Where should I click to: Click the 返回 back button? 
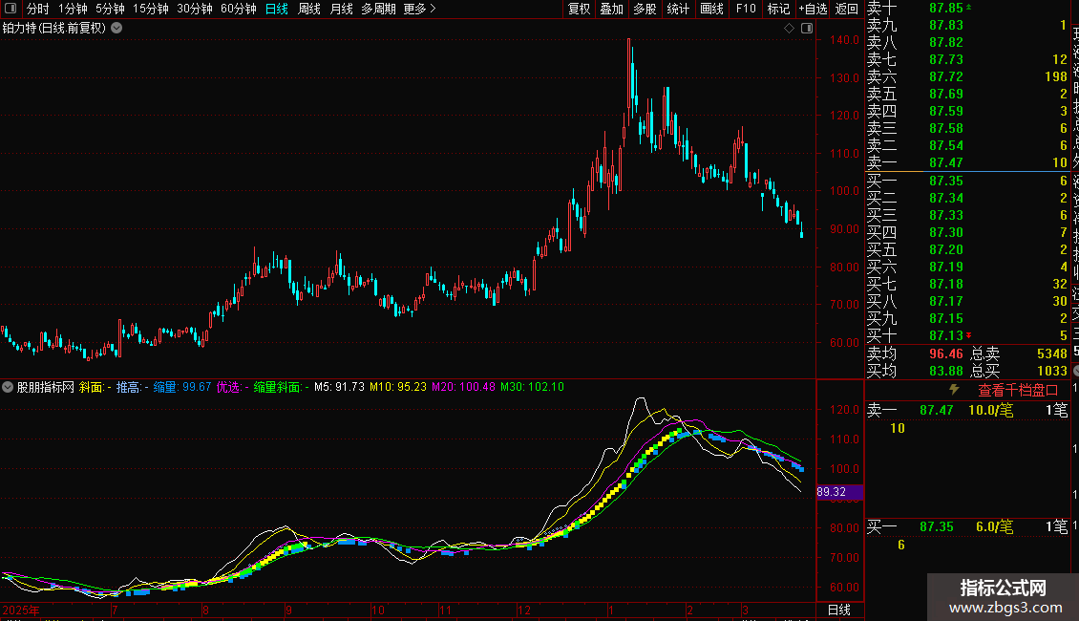[846, 9]
